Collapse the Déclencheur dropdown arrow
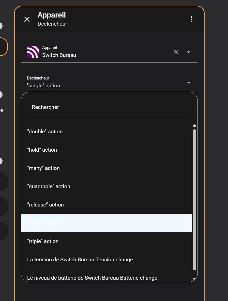Image resolution: width=228 pixels, height=301 pixels. [x=189, y=83]
